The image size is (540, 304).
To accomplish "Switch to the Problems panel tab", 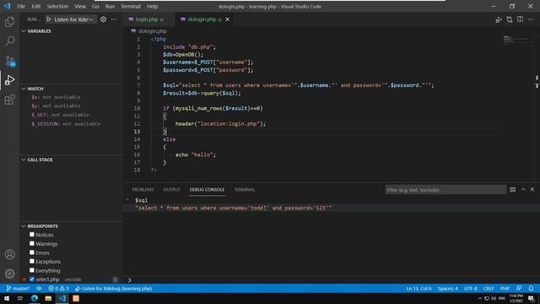I will click(x=143, y=189).
